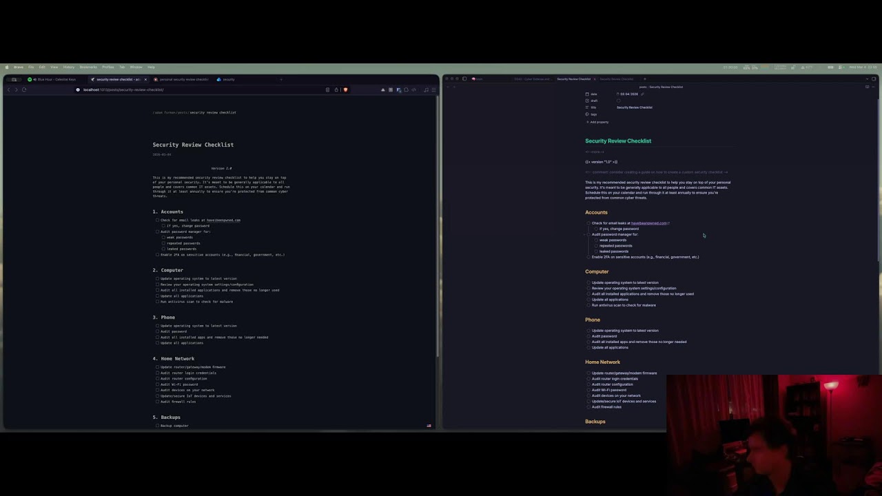
Task: Close the active security review checklist Brave tab
Action: point(145,79)
